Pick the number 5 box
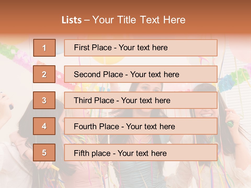 (44, 152)
